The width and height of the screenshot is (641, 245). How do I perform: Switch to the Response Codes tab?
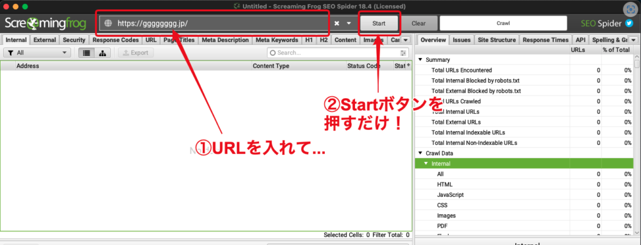116,40
